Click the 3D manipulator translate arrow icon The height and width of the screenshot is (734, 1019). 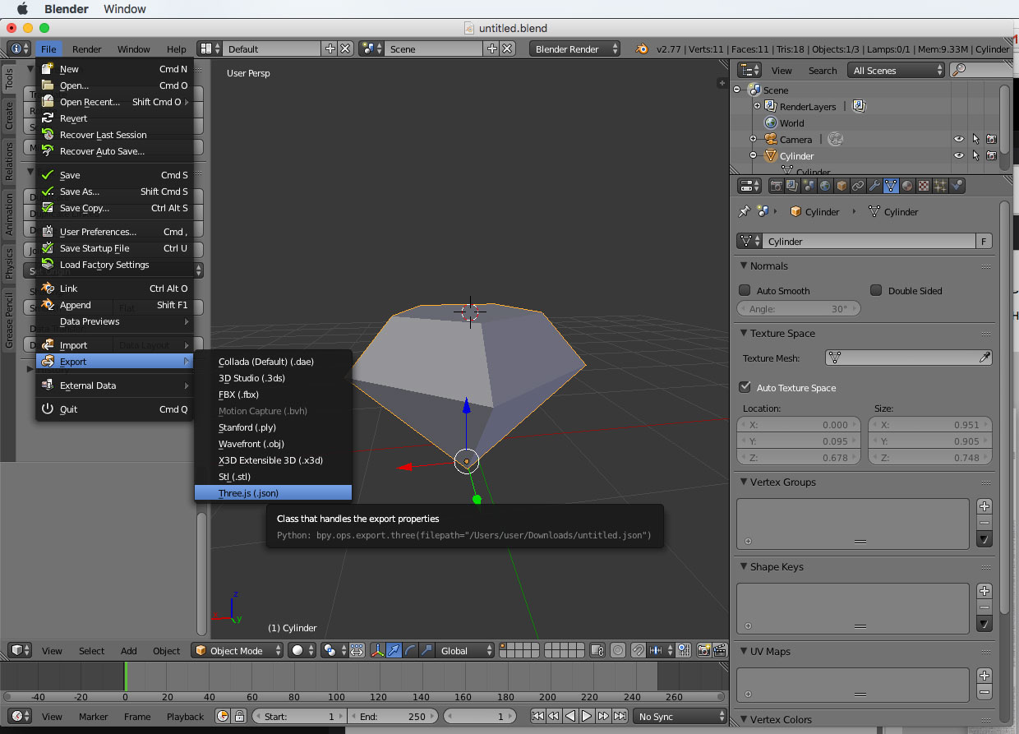coord(394,650)
